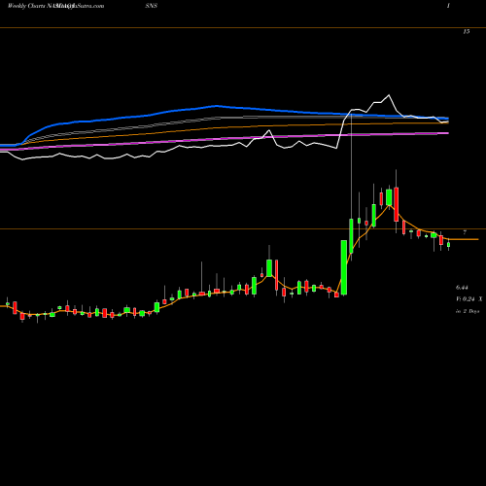Click the last price value '6.44'
The width and height of the screenshot is (486, 486).
(462, 288)
